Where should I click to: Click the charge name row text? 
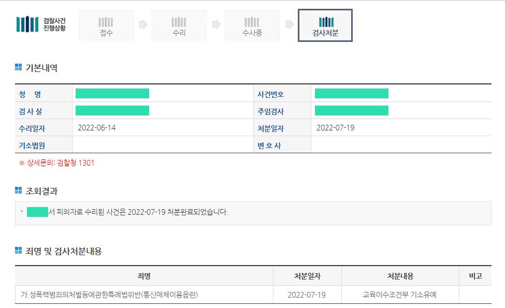(109, 295)
